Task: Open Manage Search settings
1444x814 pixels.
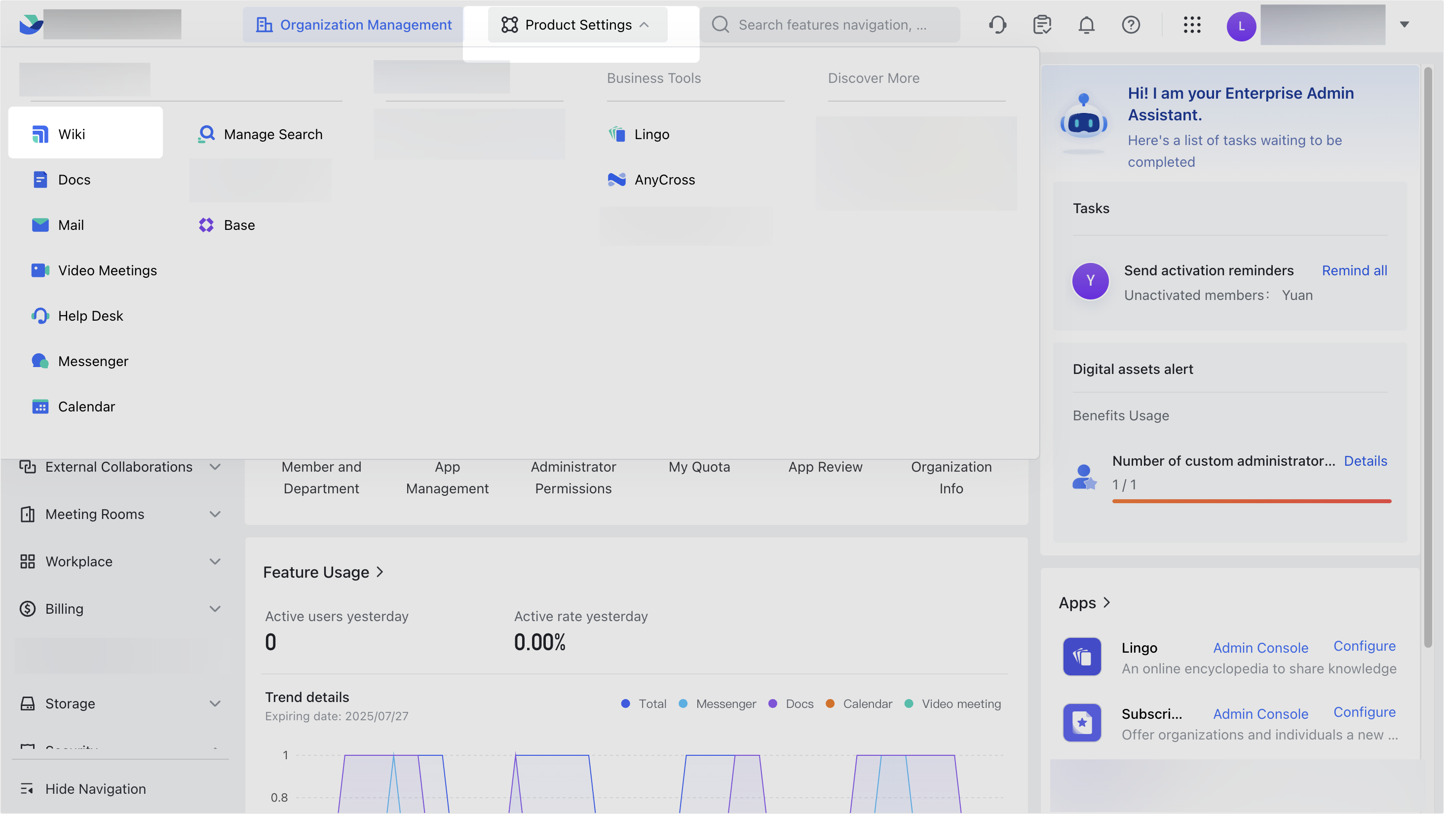Action: coord(260,134)
